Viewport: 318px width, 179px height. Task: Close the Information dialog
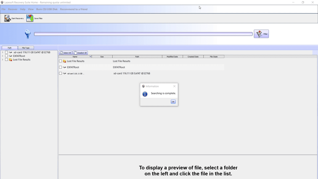[x=175, y=86]
